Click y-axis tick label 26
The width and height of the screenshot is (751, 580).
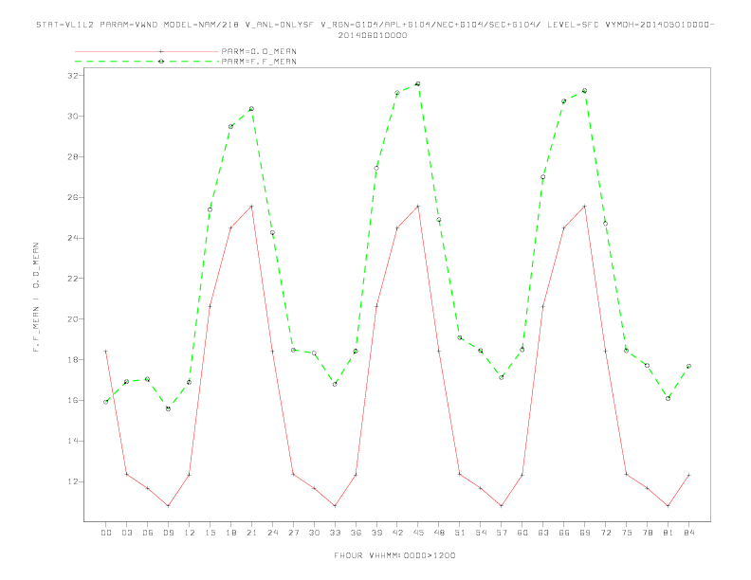pyautogui.click(x=73, y=197)
